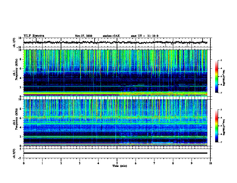237x183 pixels.
Task: Click the ch.1 "Frequency (kHz)" axis label
Action: coord(16,70)
